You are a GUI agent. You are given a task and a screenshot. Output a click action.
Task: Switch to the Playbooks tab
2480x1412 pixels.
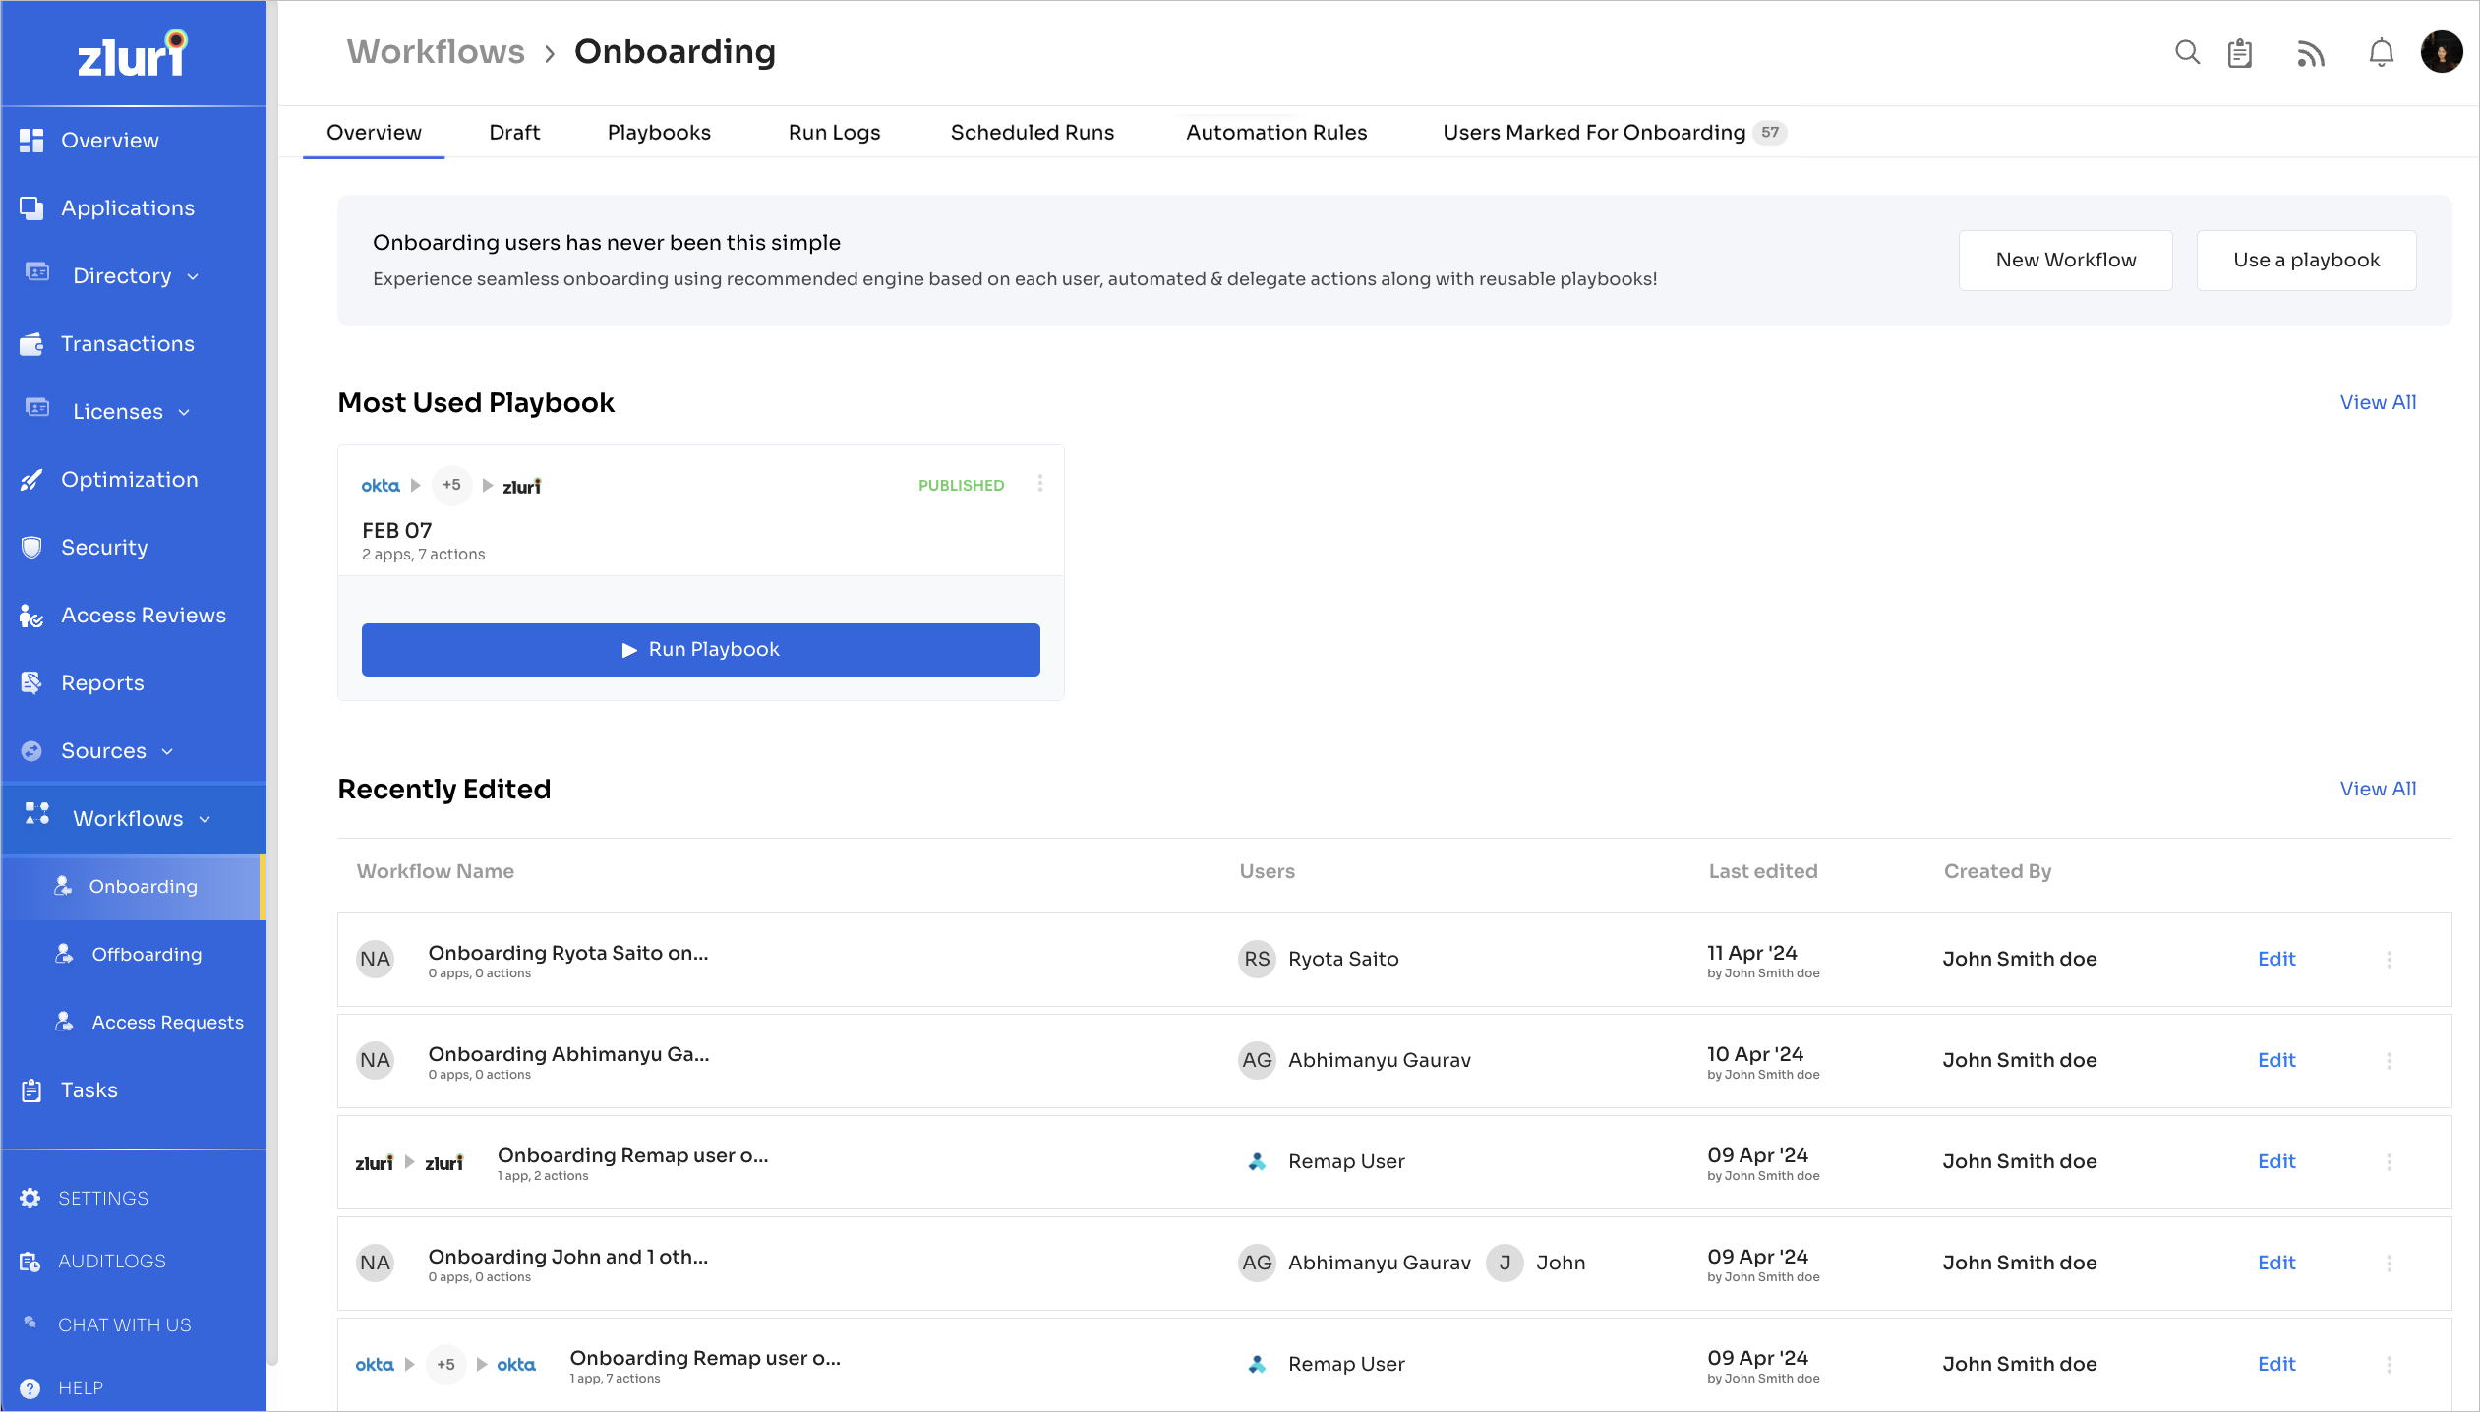[x=659, y=133]
